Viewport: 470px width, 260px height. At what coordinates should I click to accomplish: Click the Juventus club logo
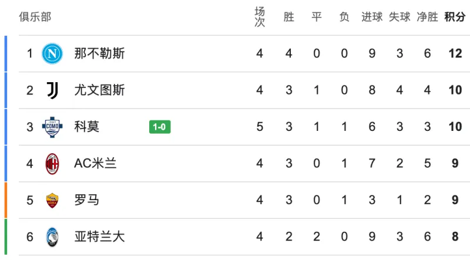pyautogui.click(x=52, y=90)
